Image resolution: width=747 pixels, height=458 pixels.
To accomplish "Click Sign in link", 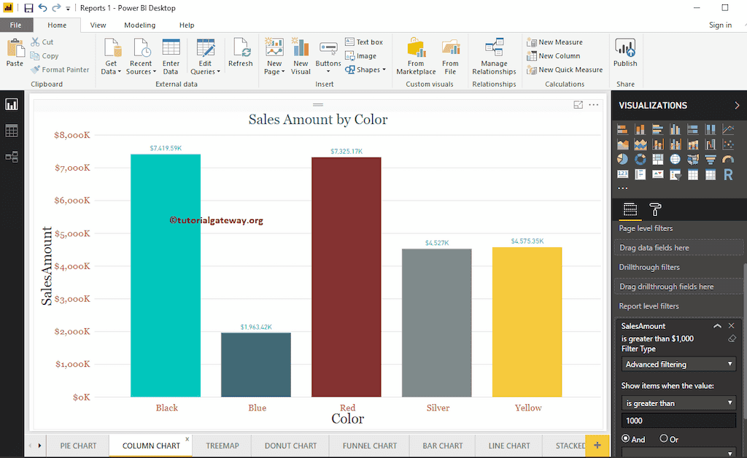I will (720, 26).
